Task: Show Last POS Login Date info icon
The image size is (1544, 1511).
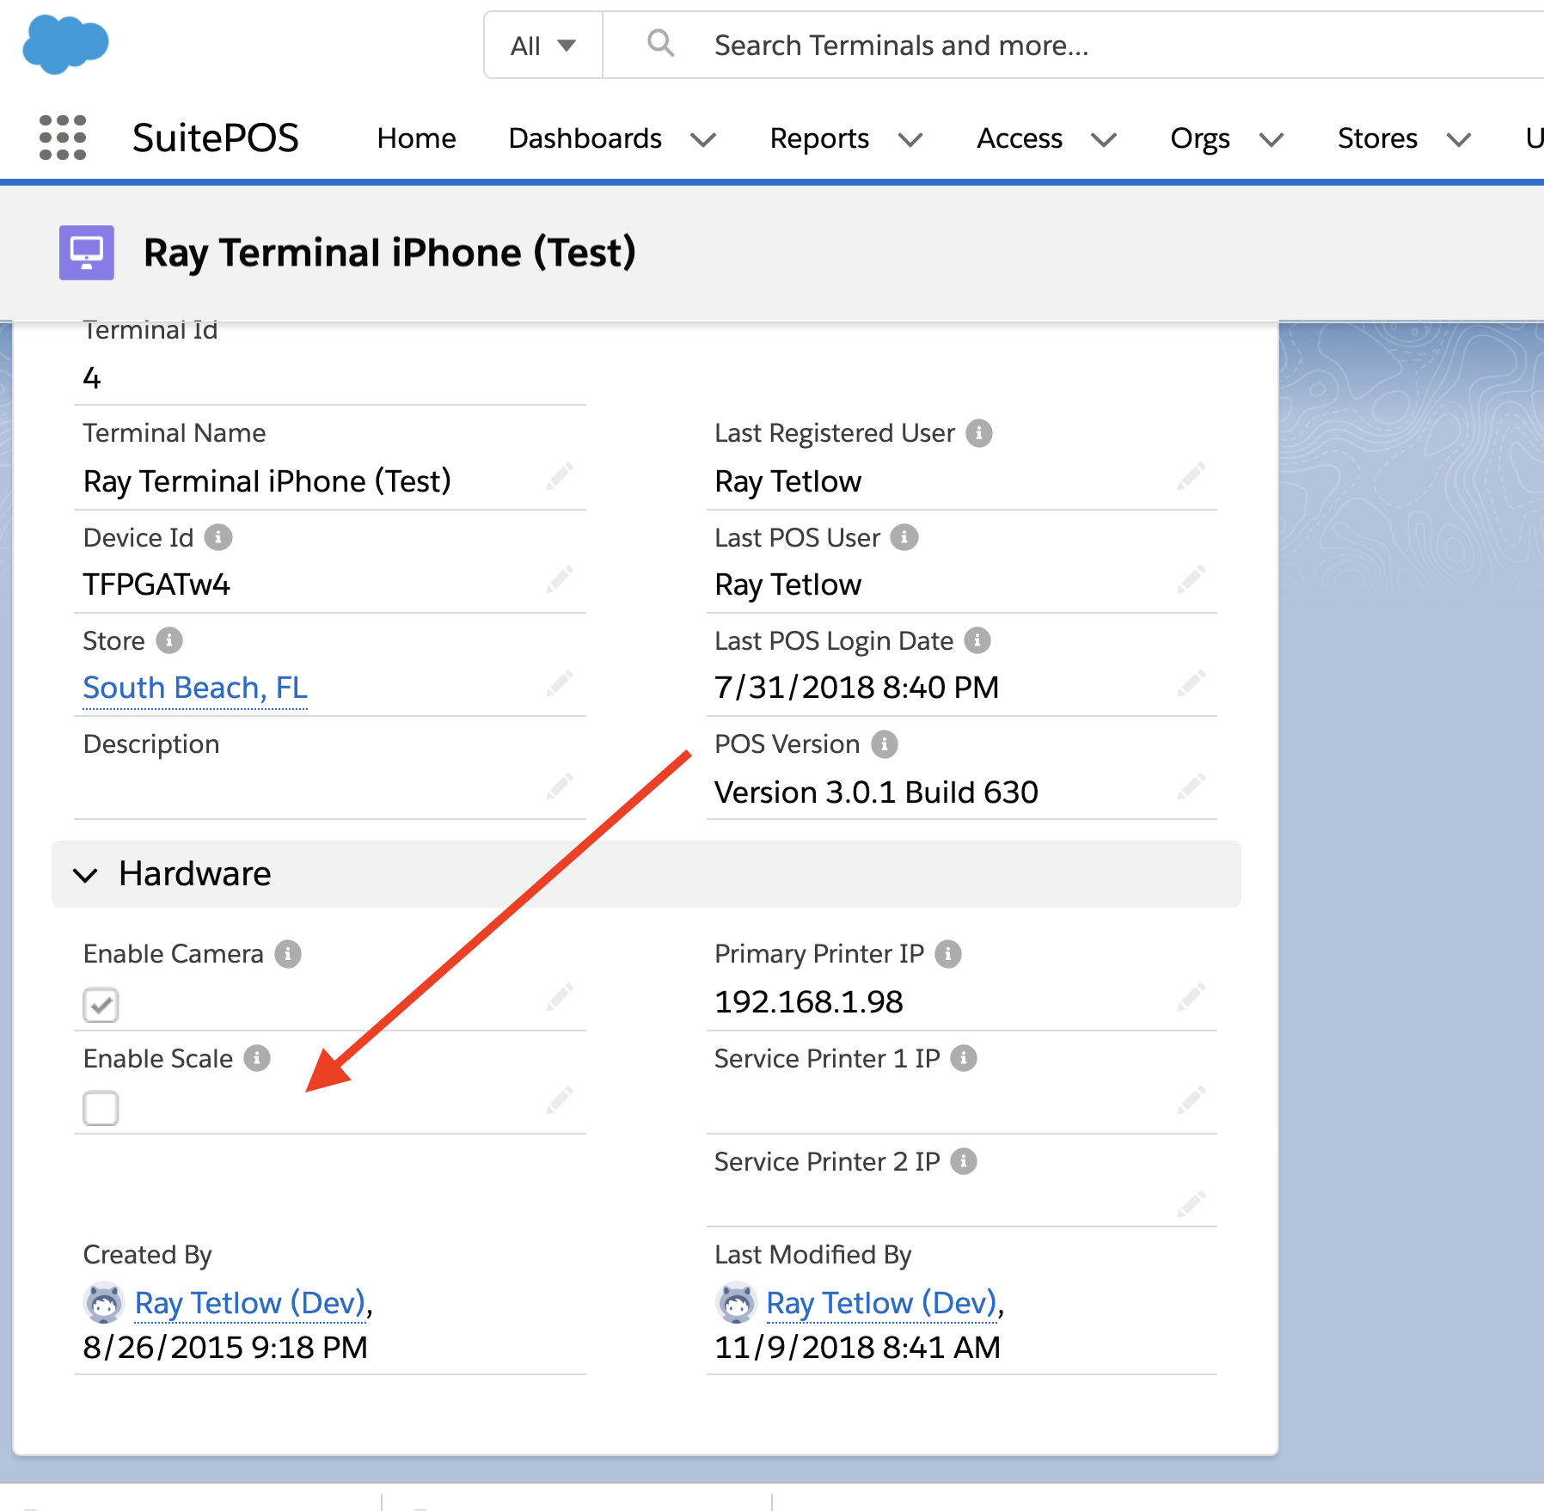Action: point(977,640)
